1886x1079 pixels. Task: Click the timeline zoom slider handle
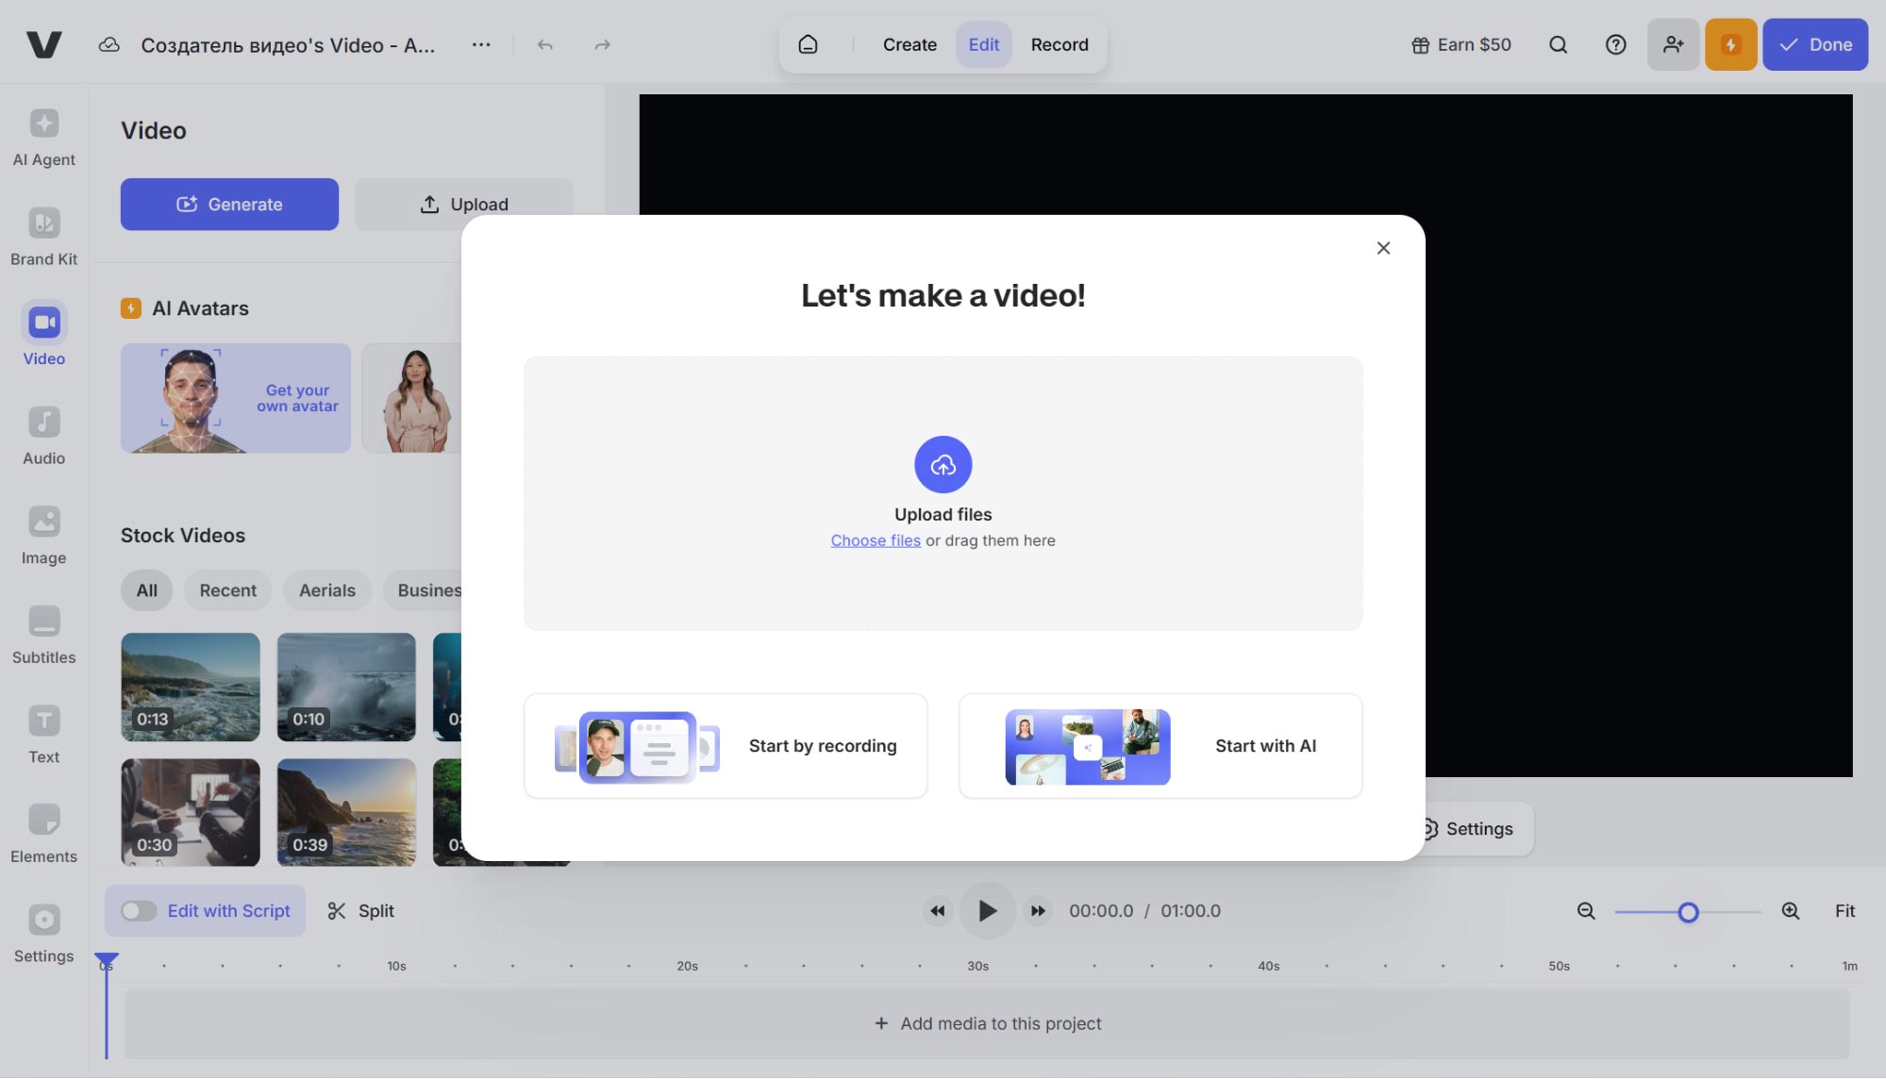(x=1688, y=912)
